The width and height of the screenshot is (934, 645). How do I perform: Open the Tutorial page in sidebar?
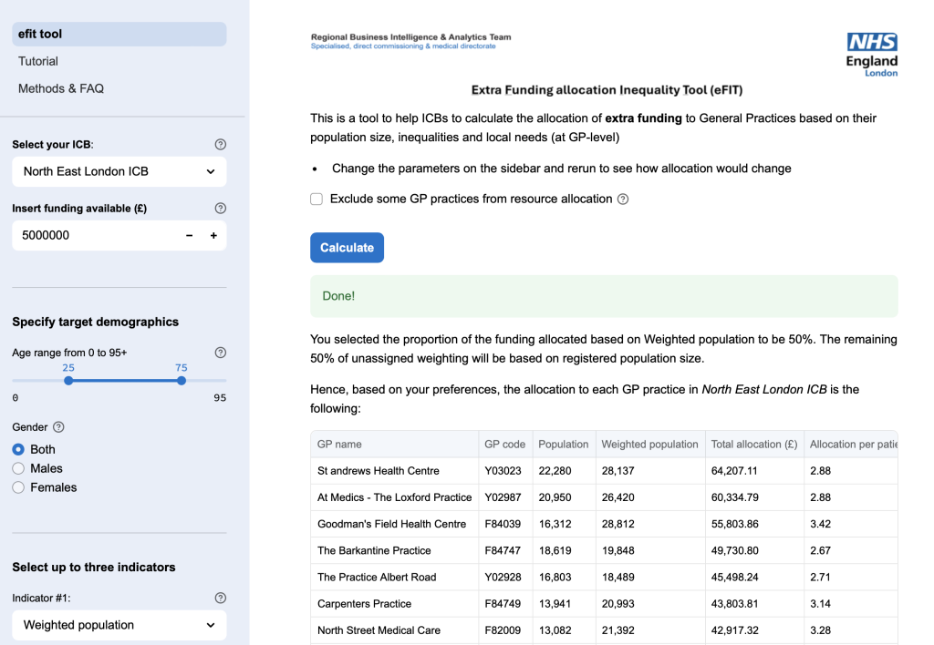(x=38, y=61)
